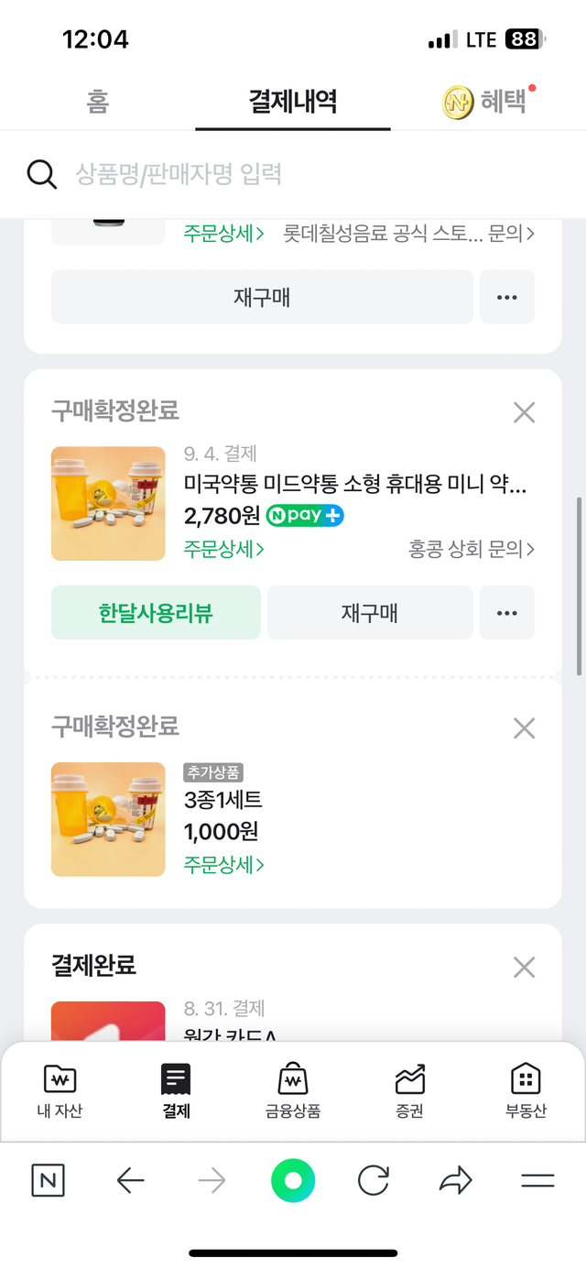Image resolution: width=586 pixels, height=1269 pixels.
Task: Tap the green Naver search circle button
Action: pos(293,1181)
